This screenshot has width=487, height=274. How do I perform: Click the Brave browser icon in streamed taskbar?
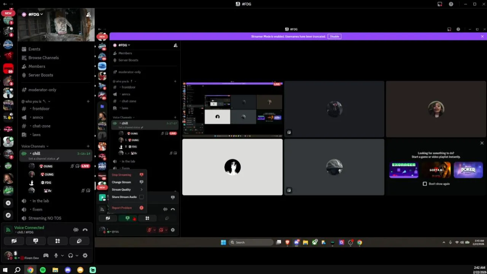(x=287, y=242)
